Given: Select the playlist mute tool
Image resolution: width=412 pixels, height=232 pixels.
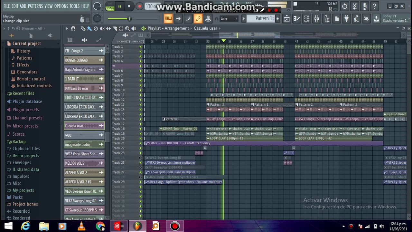Looking at the screenshot, I should tap(102, 28).
